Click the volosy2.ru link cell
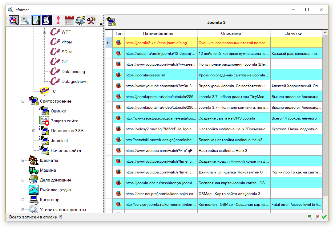Image resolution: width=335 pixels, height=228 pixels. click(161, 129)
